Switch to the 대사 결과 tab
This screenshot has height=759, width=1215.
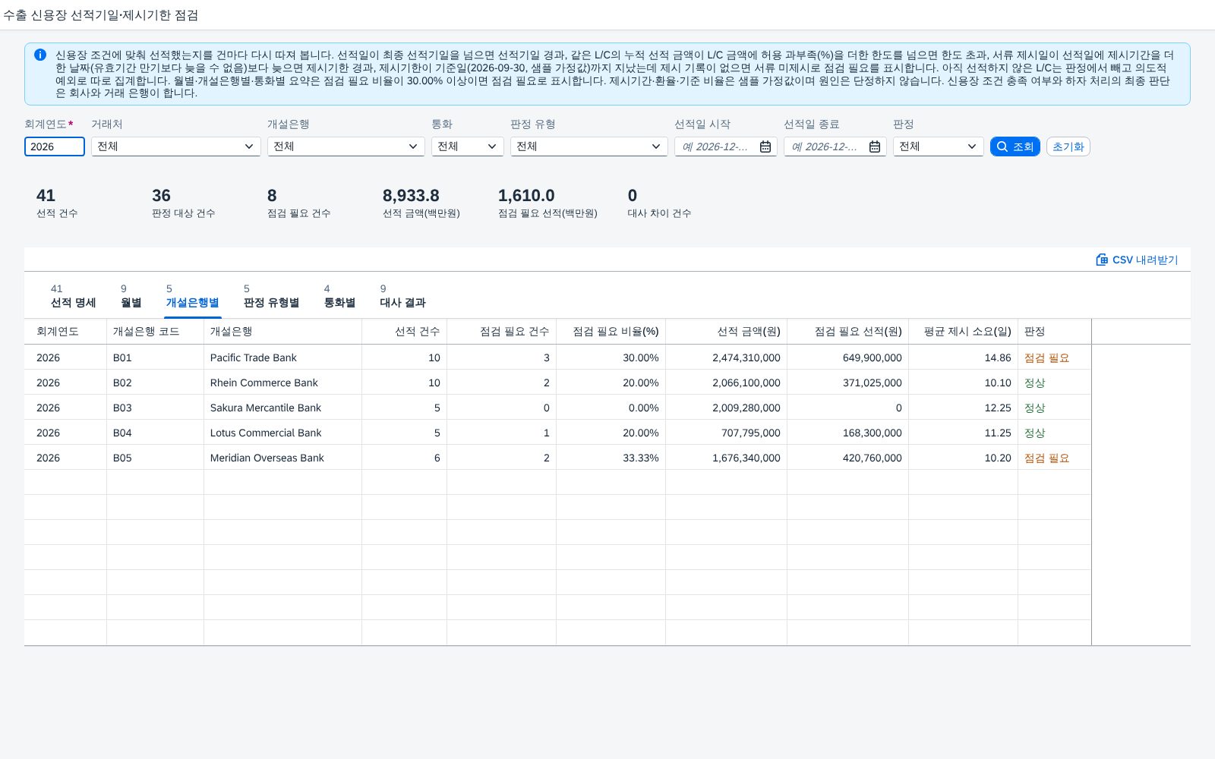(402, 296)
